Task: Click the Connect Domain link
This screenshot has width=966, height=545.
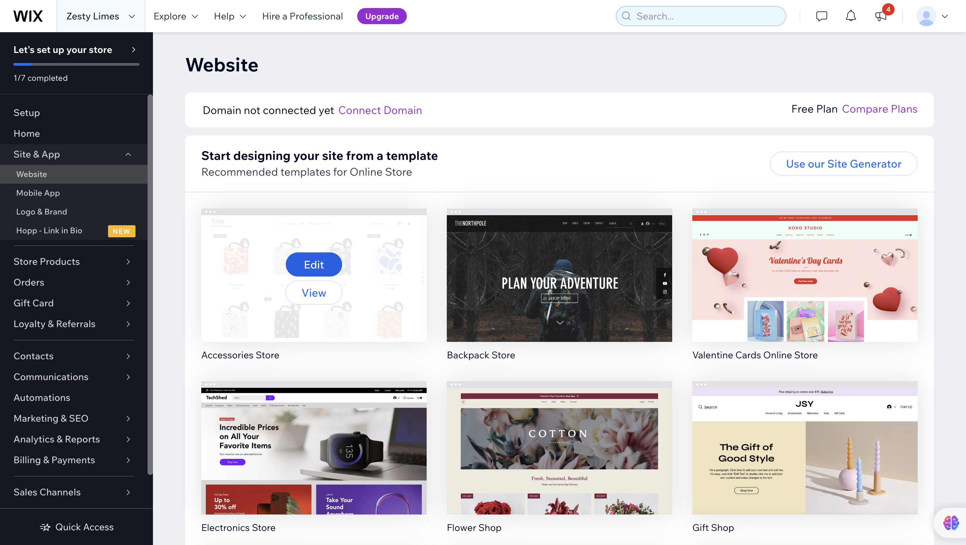Action: click(x=380, y=110)
